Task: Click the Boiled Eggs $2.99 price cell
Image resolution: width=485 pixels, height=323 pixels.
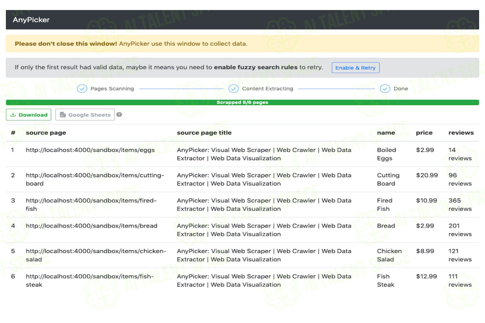Action: click(x=425, y=150)
